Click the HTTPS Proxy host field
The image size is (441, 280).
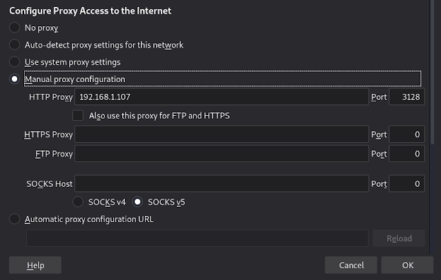(x=221, y=134)
